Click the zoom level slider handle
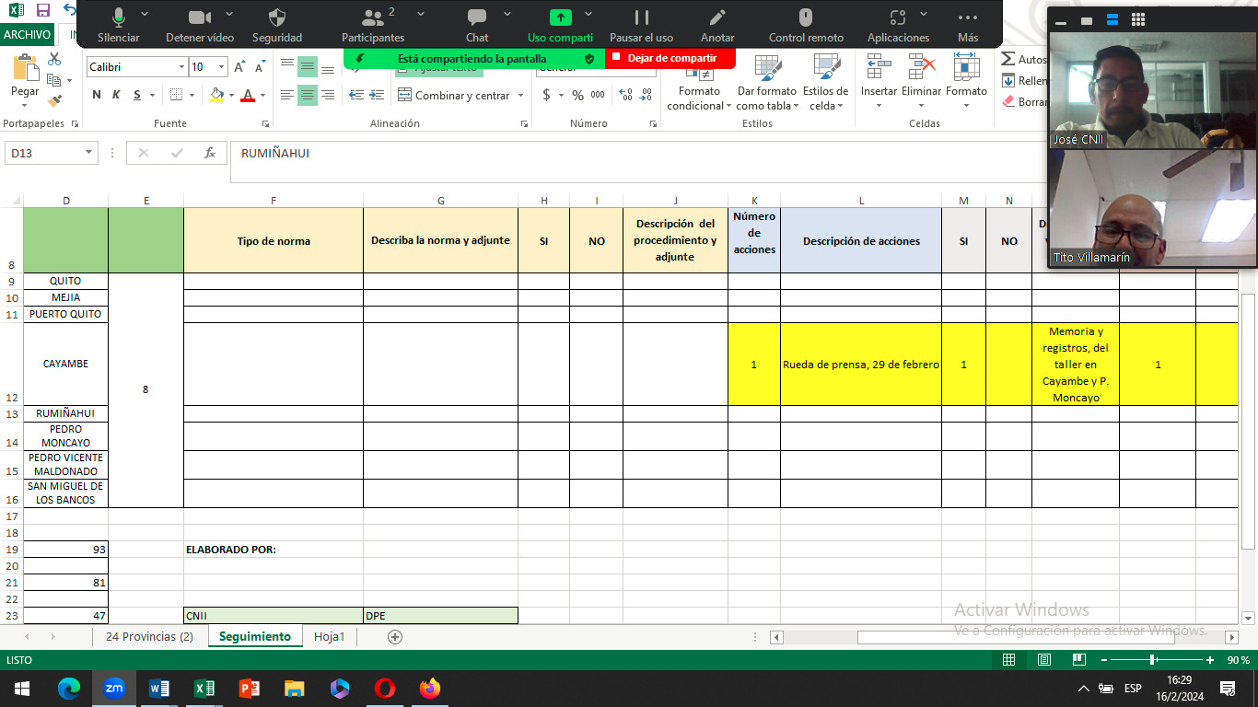Screen dimensions: 1258x707 click(1152, 660)
